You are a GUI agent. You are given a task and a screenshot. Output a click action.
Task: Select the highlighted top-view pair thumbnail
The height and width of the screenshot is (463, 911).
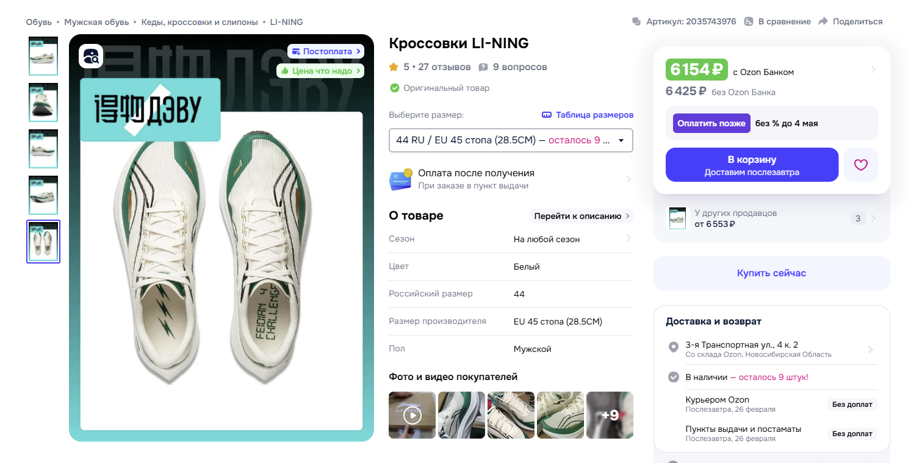[43, 242]
